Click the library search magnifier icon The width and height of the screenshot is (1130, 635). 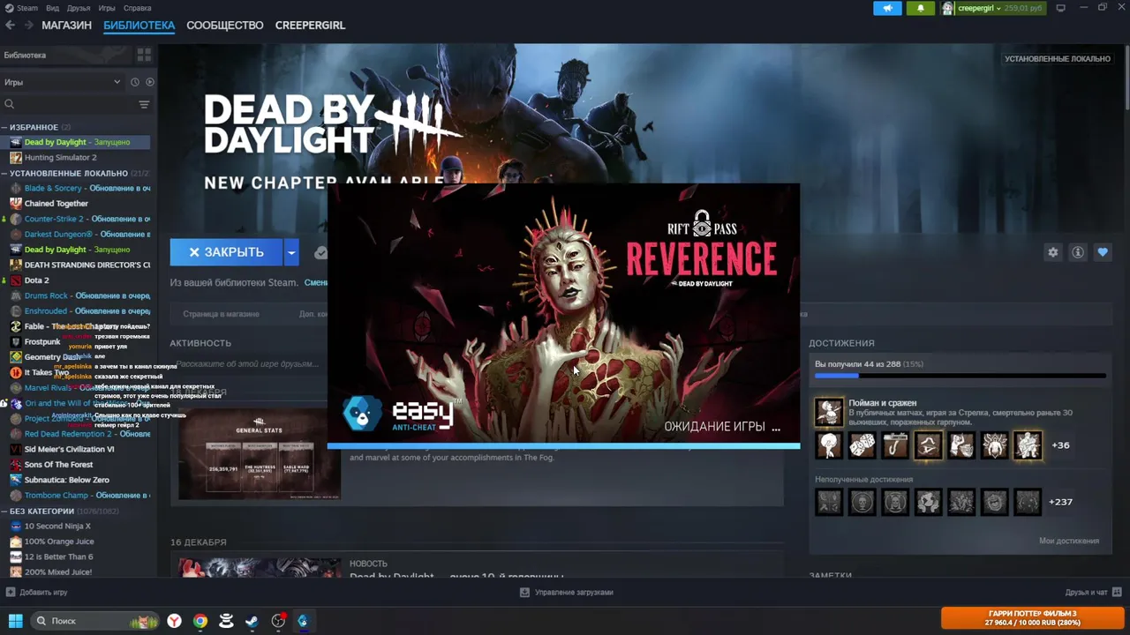[x=10, y=104]
